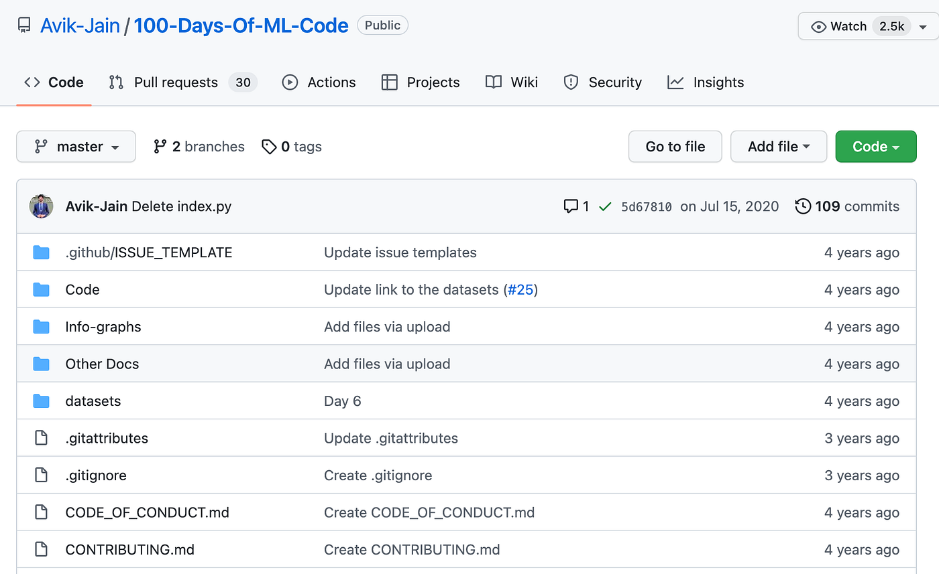Image resolution: width=939 pixels, height=574 pixels.
Task: Select the Code tab's angle brackets icon
Action: pos(32,82)
